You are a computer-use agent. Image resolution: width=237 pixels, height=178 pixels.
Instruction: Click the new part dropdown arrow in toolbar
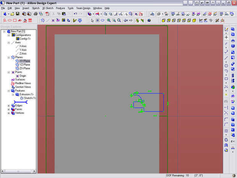tap(9, 14)
